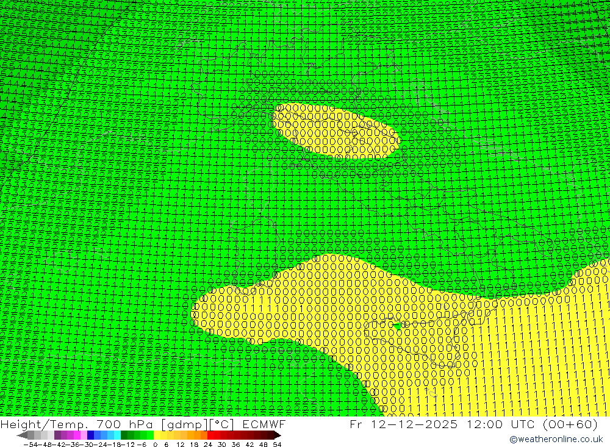Click the '12:00 UTC (00+60)' forecast time
Image resolution: width=610 pixels, height=447 pixels.
pyautogui.click(x=531, y=424)
